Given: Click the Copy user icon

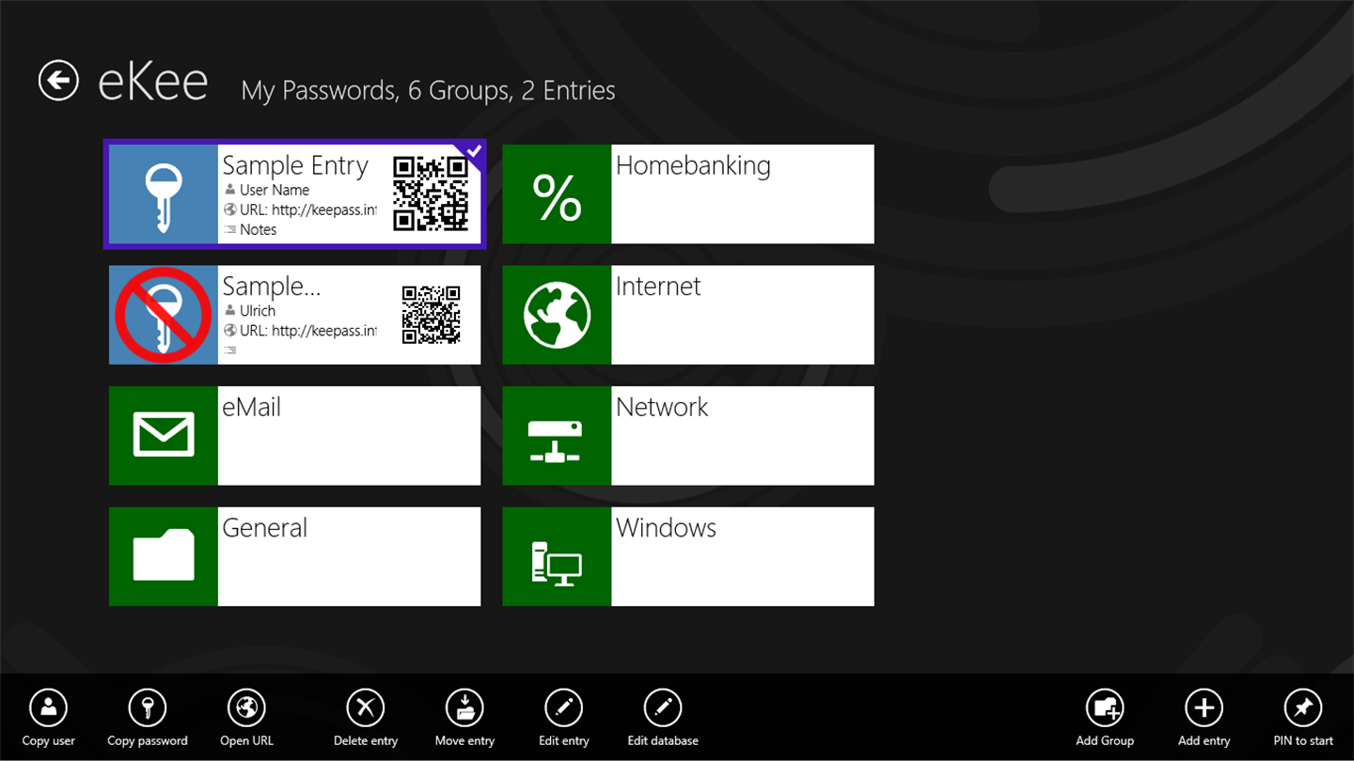Looking at the screenshot, I should [x=49, y=707].
